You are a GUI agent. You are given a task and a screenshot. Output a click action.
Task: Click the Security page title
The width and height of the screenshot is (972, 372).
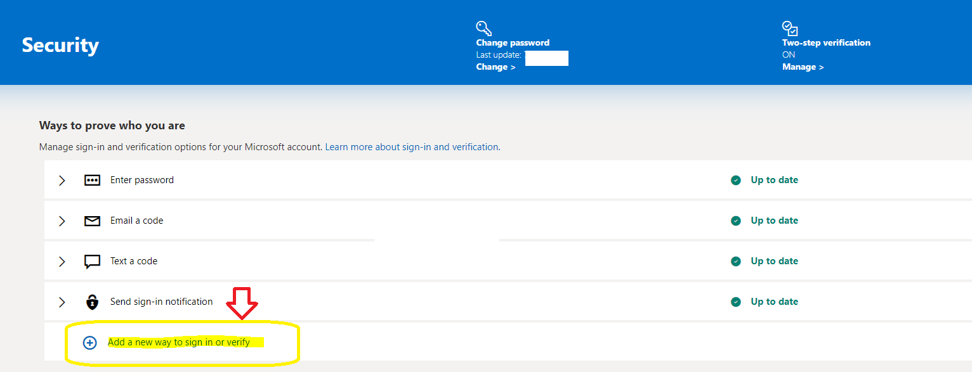[x=60, y=45]
